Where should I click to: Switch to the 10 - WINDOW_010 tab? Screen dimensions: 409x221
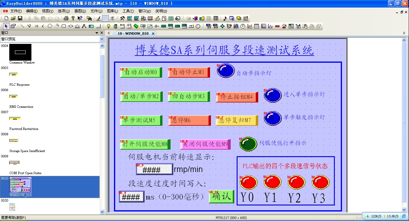(x=133, y=33)
